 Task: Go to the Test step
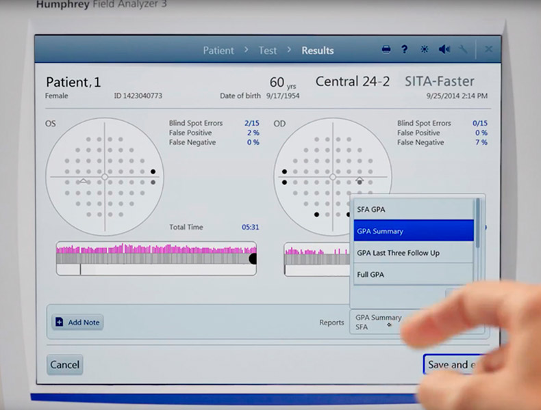tap(268, 51)
